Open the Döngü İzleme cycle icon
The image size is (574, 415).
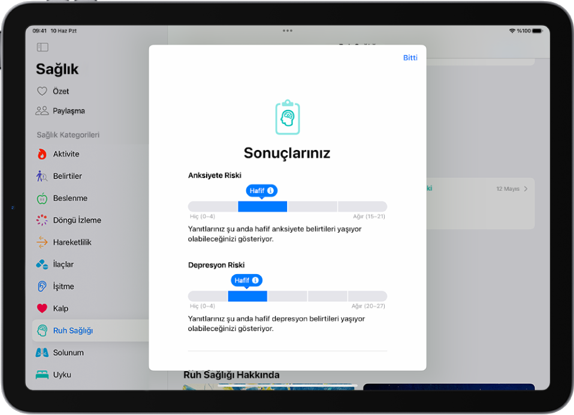(x=42, y=220)
